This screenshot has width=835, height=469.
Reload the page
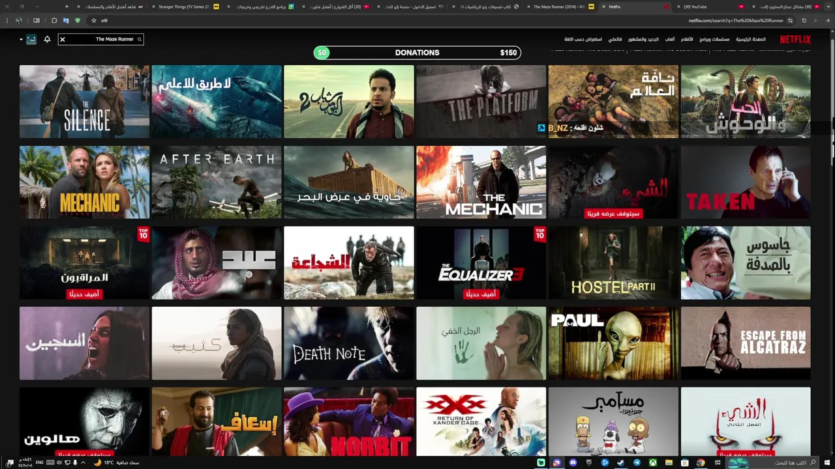pyautogui.click(x=804, y=20)
